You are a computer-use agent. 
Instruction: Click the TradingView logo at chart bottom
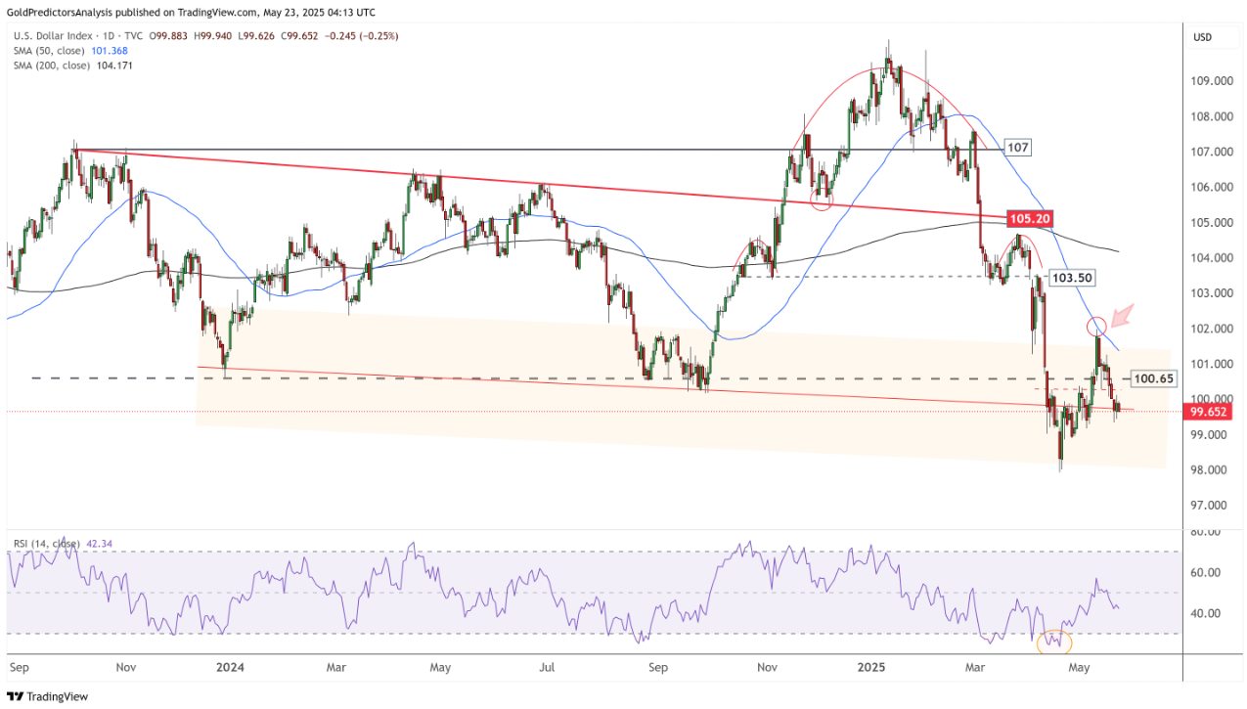point(47,696)
